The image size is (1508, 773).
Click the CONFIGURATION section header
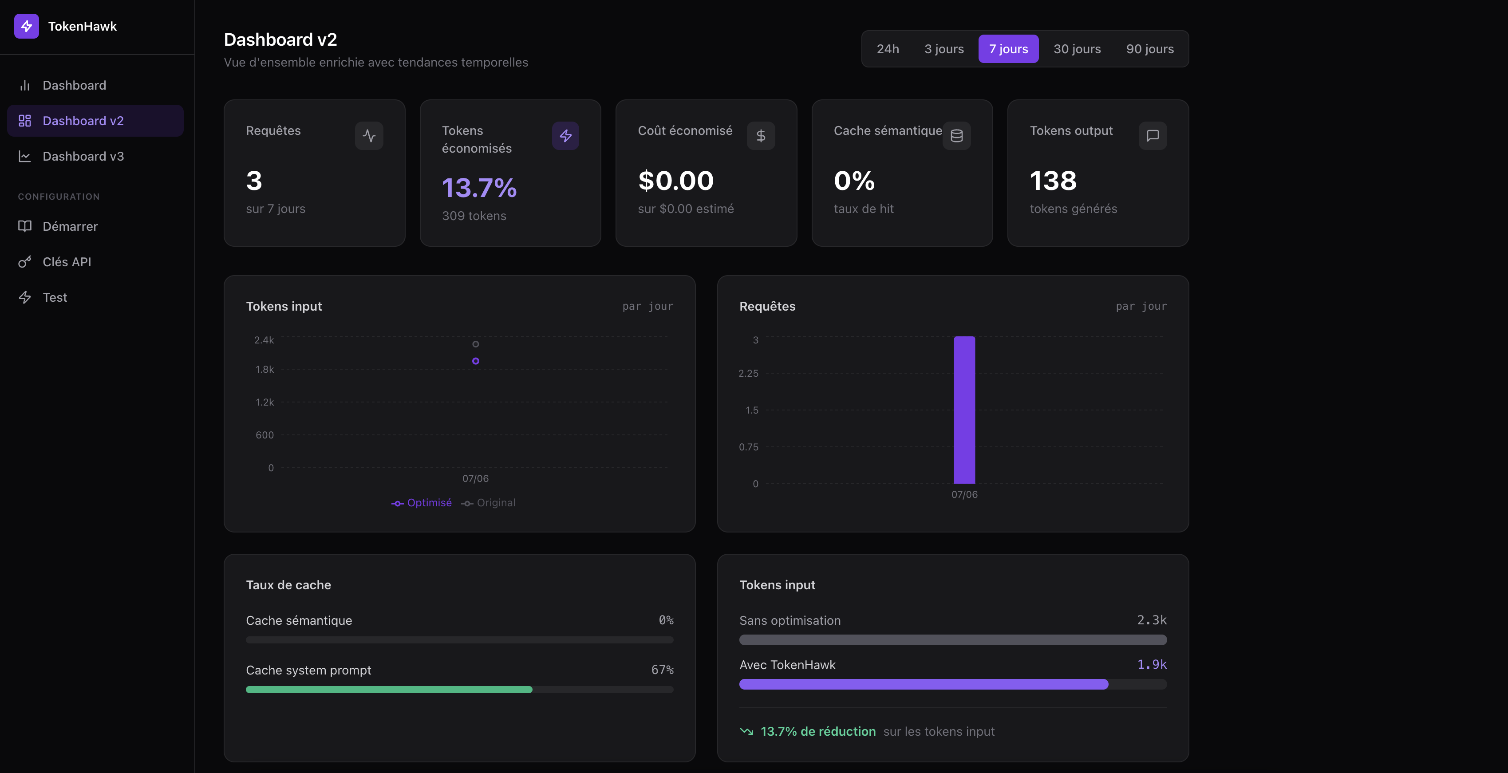[59, 197]
